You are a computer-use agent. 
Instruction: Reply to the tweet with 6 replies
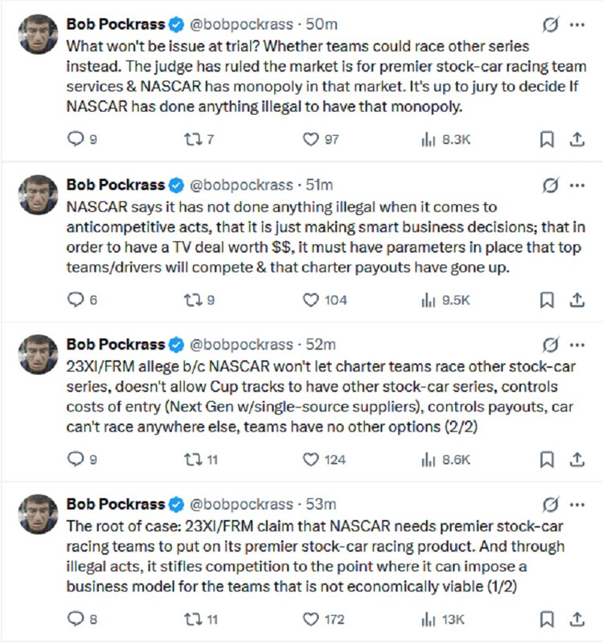(x=76, y=300)
